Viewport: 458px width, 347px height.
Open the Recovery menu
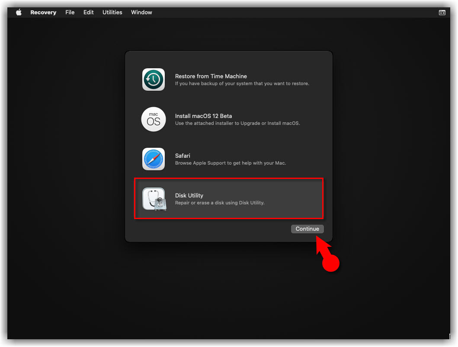pyautogui.click(x=43, y=12)
